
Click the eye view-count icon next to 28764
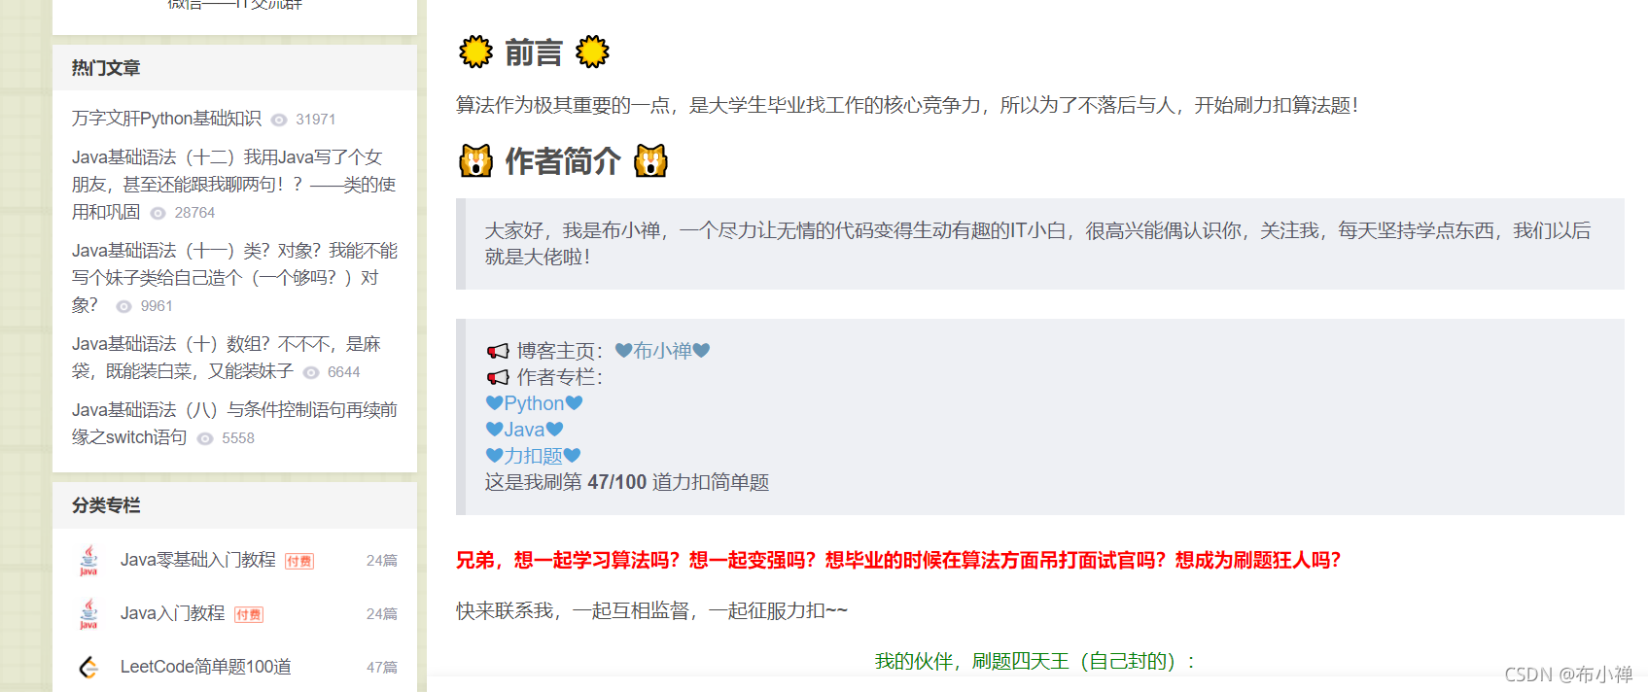[x=158, y=213]
